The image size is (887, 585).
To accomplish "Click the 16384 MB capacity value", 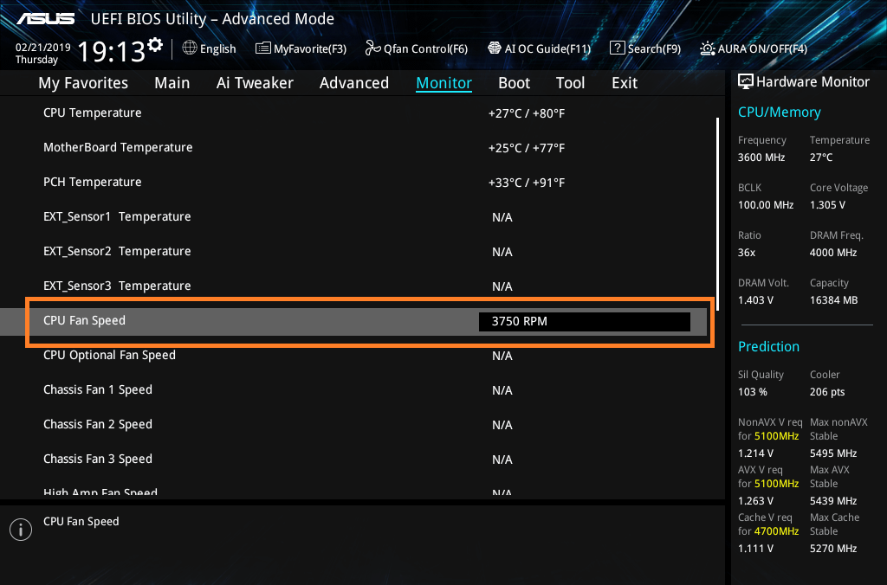I will pos(834,300).
